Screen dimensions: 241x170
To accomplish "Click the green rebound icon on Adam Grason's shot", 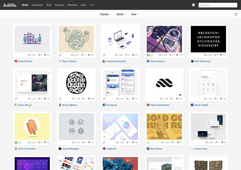I will [148, 55].
